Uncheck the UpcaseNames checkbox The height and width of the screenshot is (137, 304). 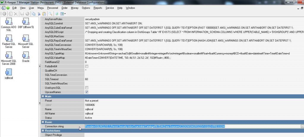[87, 92]
